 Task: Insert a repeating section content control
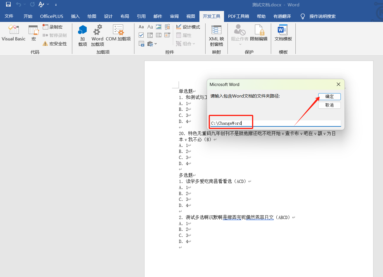click(x=141, y=44)
